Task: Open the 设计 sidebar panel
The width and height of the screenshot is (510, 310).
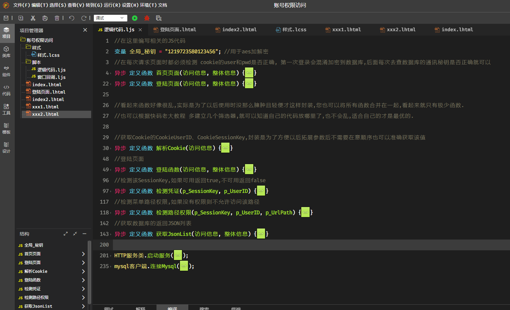Action: tap(6, 148)
